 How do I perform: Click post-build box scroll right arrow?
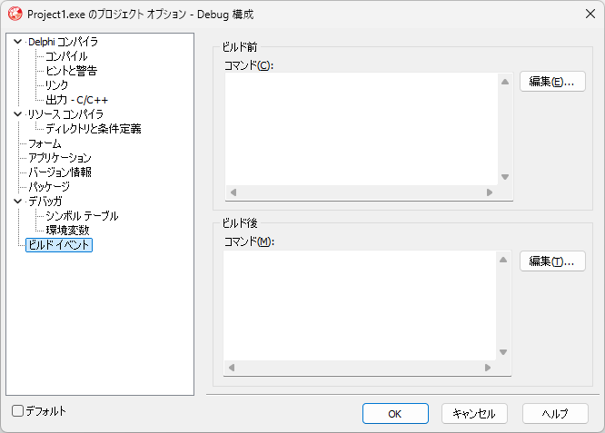488,368
